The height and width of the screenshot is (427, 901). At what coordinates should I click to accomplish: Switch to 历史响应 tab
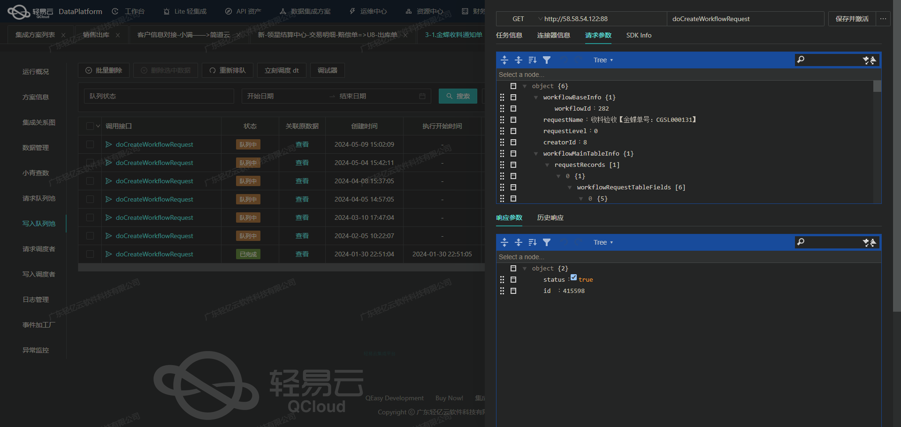[x=550, y=217]
